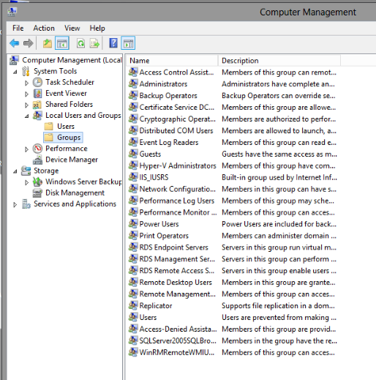Open the View menu
Viewport: 376px width, 380px height.
pyautogui.click(x=72, y=29)
